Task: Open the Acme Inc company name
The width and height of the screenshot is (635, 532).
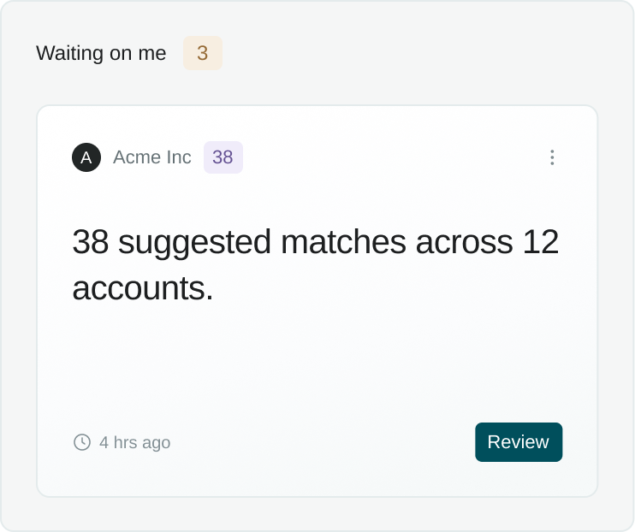Action: pos(151,157)
